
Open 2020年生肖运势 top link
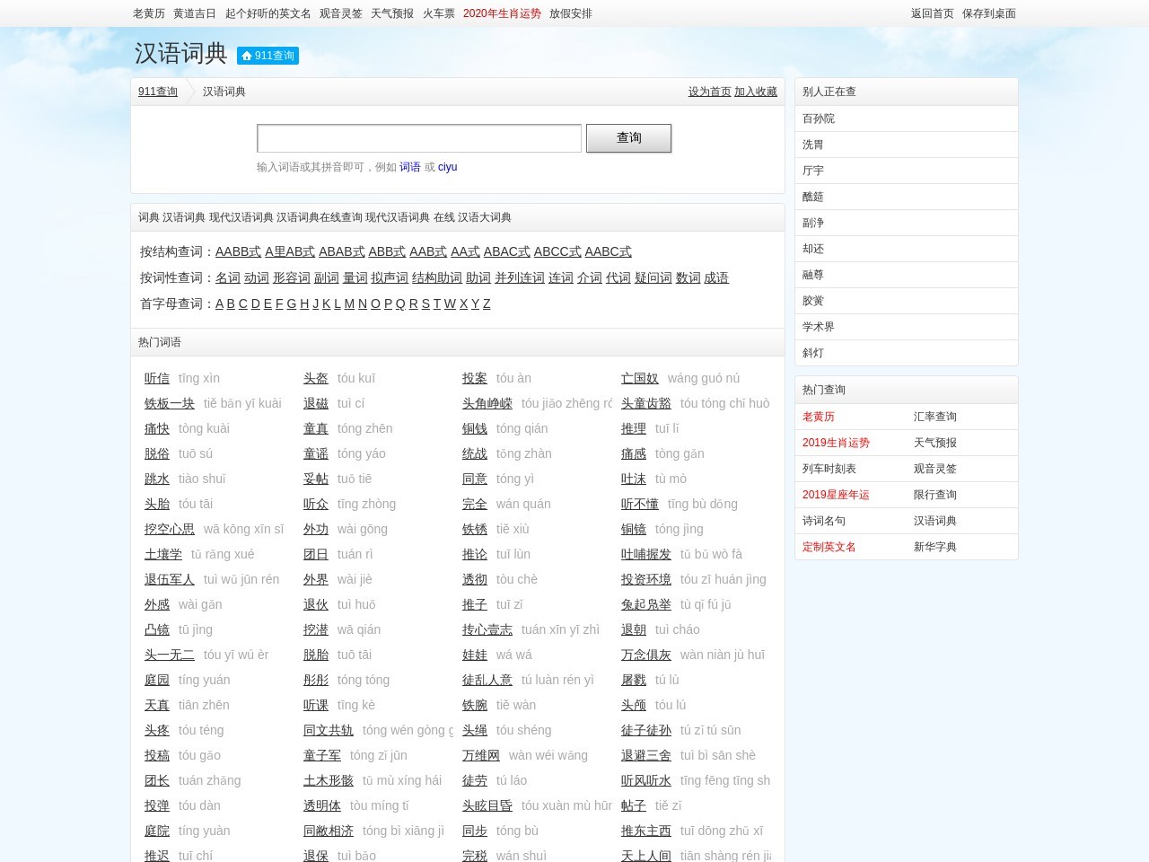tap(502, 13)
